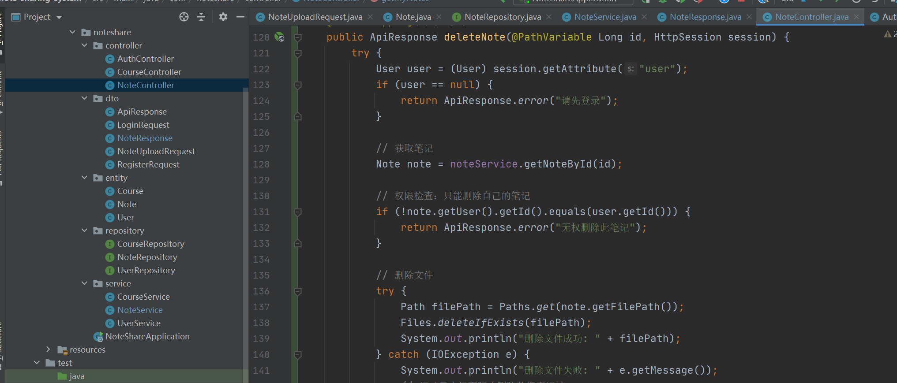Click the locate file target icon in Project panel
Viewport: 897px width, 383px height.
coord(184,17)
